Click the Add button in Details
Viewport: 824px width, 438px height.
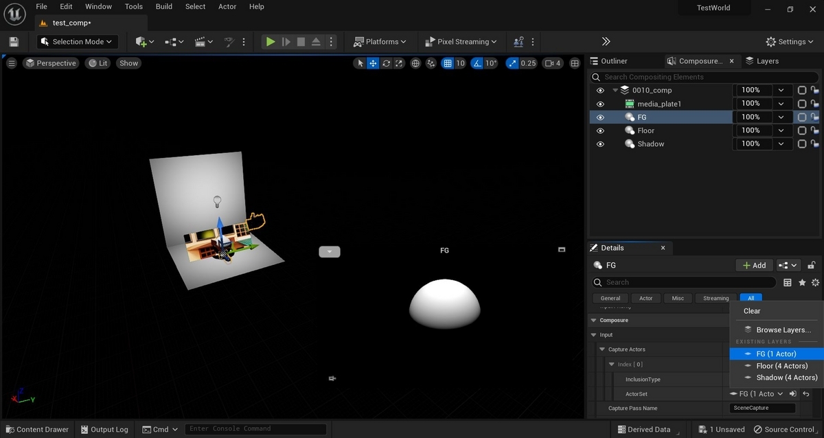(753, 265)
